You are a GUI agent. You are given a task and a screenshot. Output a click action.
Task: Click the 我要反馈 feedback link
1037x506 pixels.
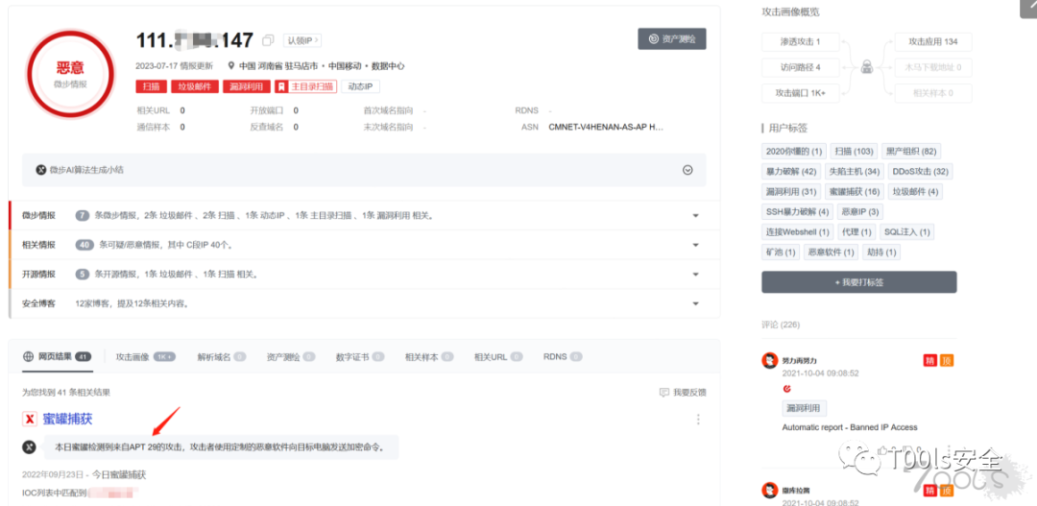(683, 393)
